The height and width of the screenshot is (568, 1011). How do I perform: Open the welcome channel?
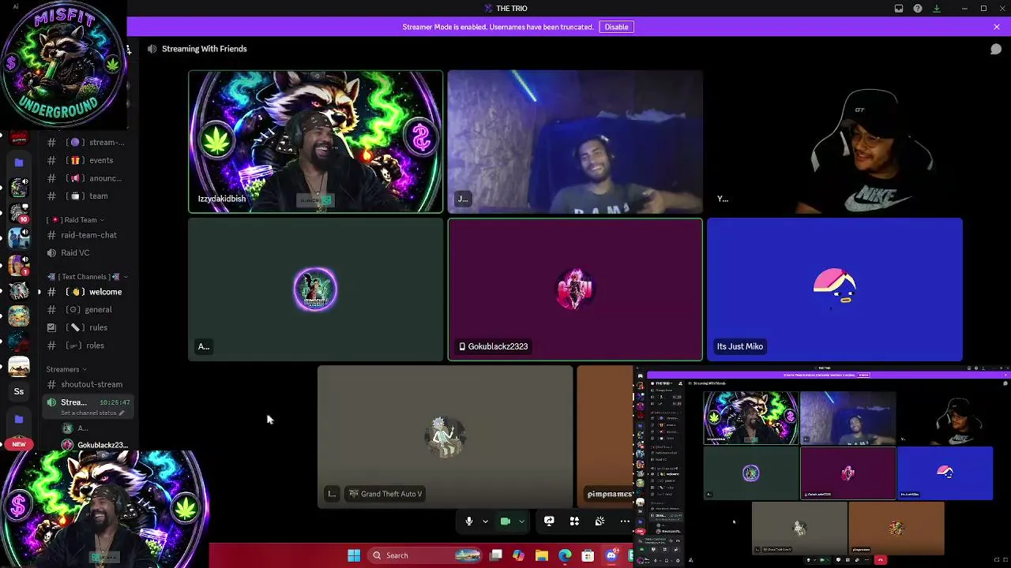87,292
